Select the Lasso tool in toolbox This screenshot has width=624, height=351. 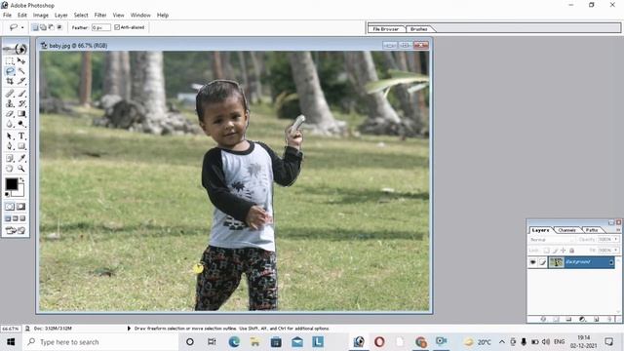tap(10, 71)
